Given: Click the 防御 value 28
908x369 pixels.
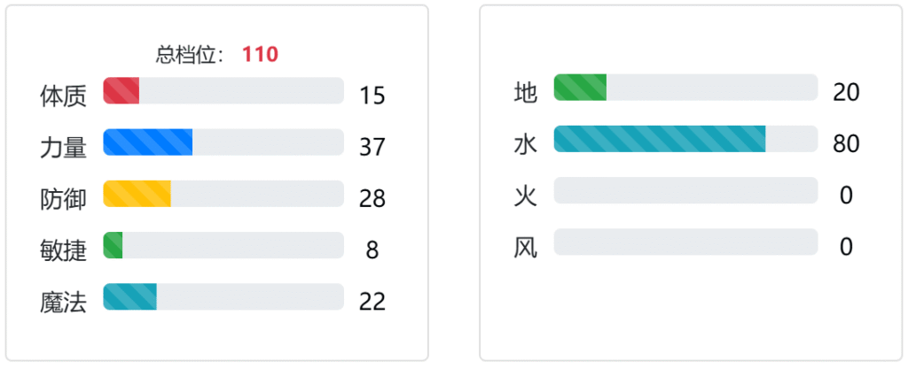Looking at the screenshot, I should [372, 198].
